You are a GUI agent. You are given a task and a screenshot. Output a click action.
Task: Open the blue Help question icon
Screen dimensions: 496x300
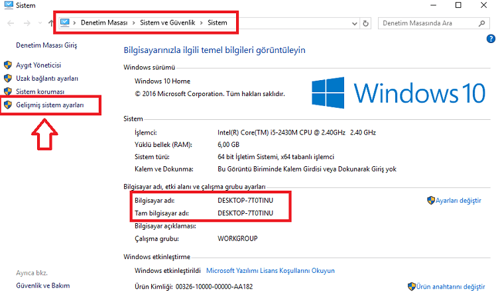491,38
